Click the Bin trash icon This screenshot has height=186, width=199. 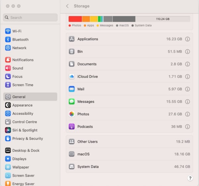[x=72, y=51]
